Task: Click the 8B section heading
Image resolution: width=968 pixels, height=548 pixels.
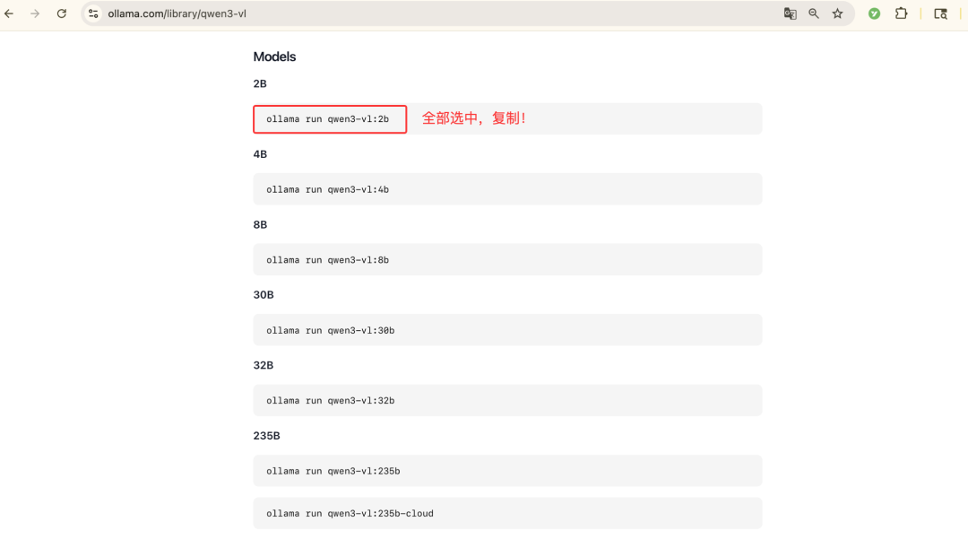Action: tap(260, 225)
